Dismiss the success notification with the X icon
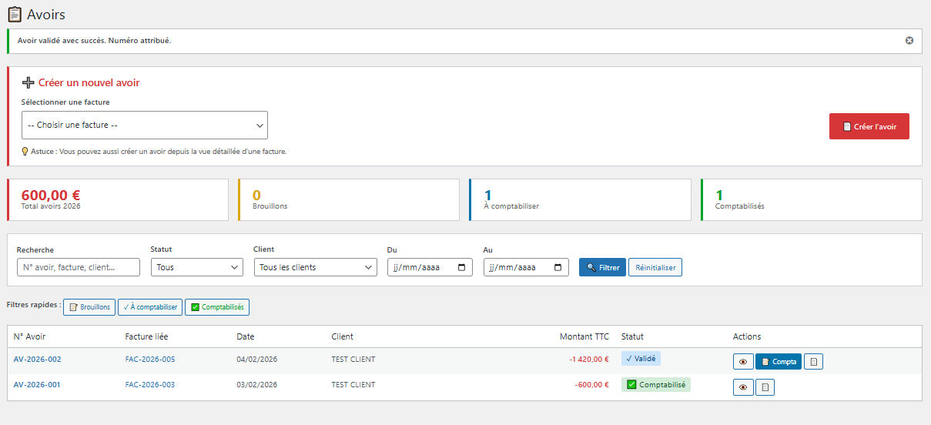Viewport: 931px width, 425px height. pyautogui.click(x=909, y=41)
